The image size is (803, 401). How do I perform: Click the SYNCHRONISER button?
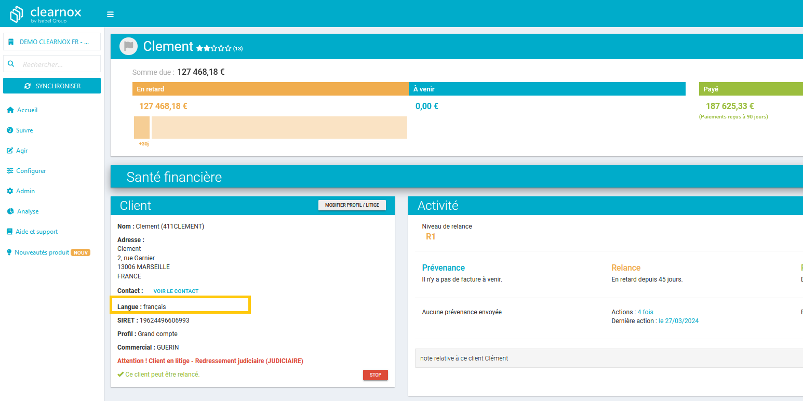point(52,86)
